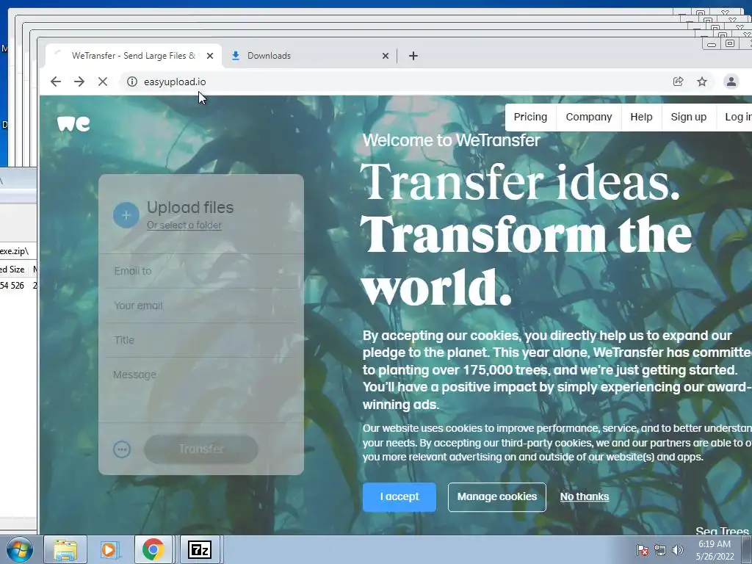The width and height of the screenshot is (752, 564).
Task: Open the volume speaker tray icon
Action: click(x=677, y=550)
